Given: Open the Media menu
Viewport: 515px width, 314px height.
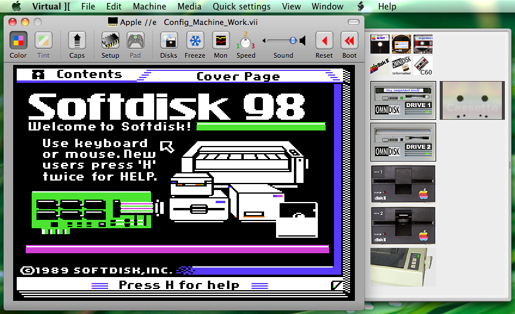Looking at the screenshot, I should point(189,6).
